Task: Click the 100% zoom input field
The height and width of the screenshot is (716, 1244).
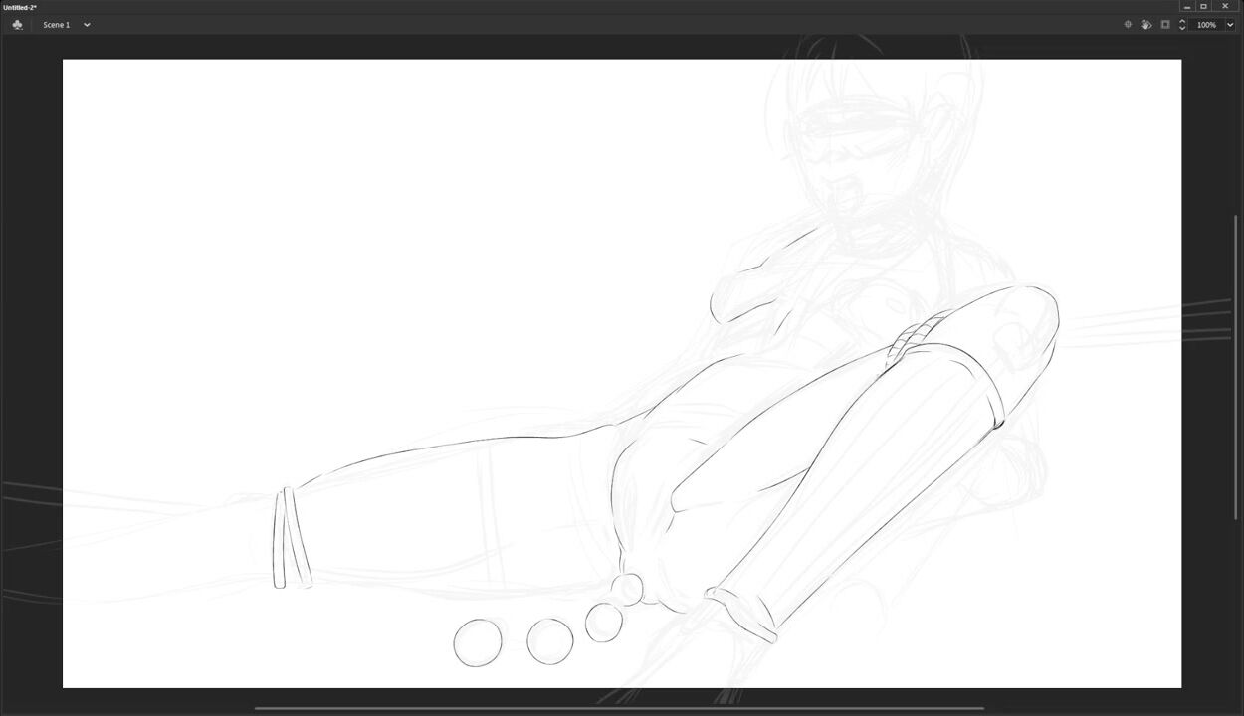Action: coord(1206,25)
